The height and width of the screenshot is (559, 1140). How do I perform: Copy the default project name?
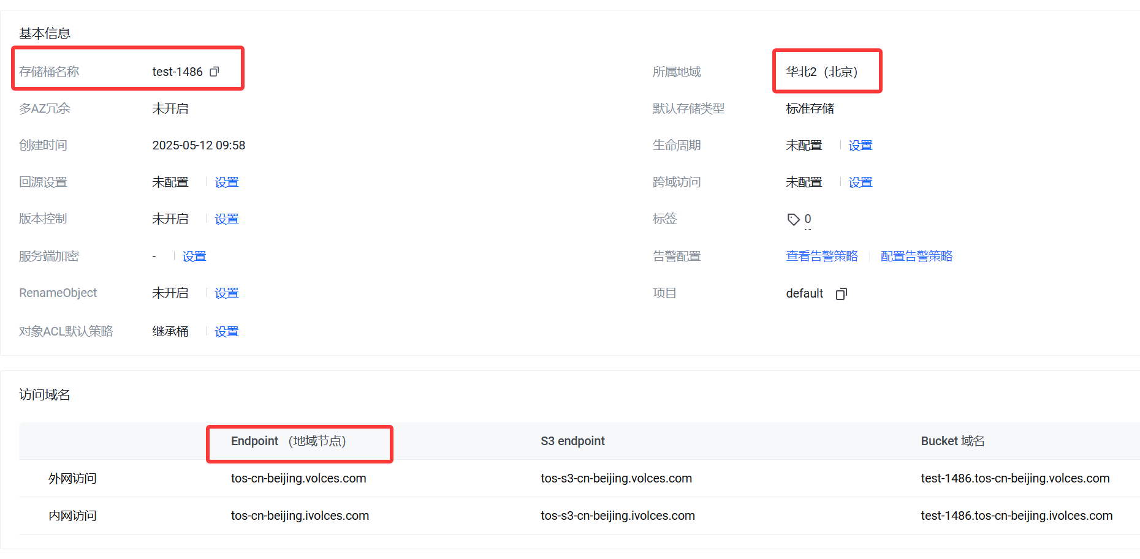(x=841, y=294)
